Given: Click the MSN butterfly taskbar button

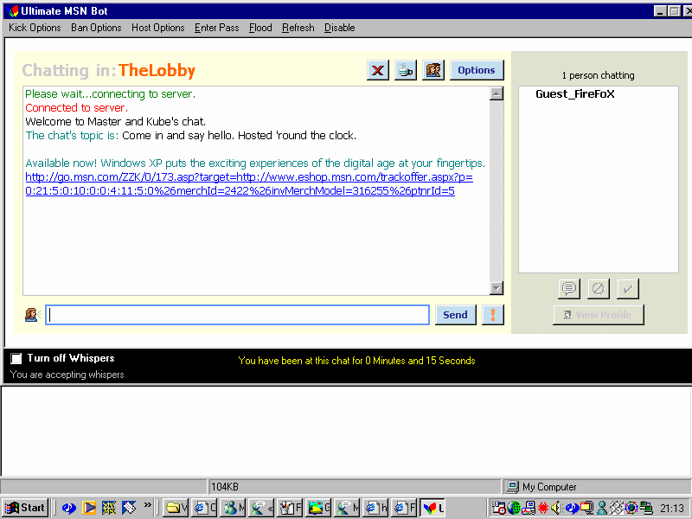Looking at the screenshot, I should 432,508.
